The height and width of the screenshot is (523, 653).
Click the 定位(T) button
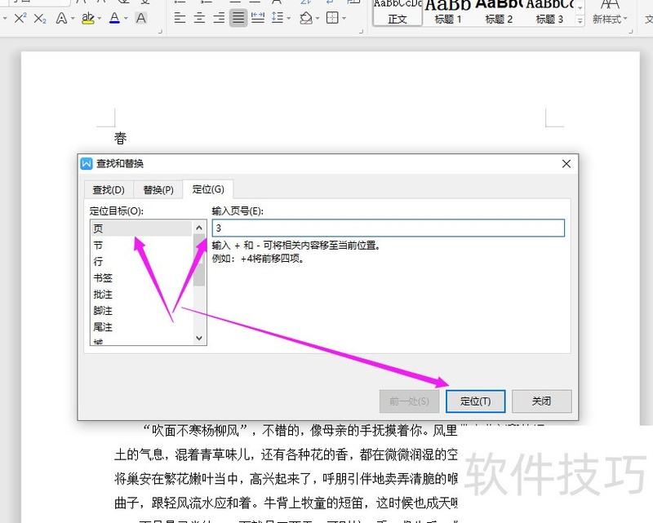475,401
